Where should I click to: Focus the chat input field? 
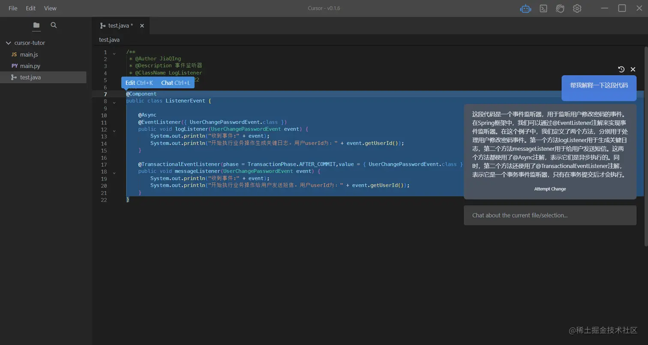tap(550, 215)
